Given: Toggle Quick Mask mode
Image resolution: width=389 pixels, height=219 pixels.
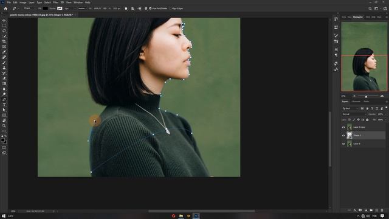Looking at the screenshot, I should (4, 147).
